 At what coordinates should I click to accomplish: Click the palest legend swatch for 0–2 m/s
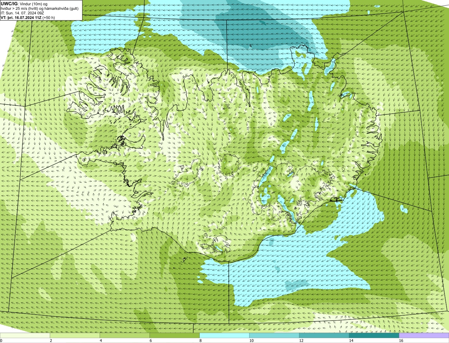25,336
